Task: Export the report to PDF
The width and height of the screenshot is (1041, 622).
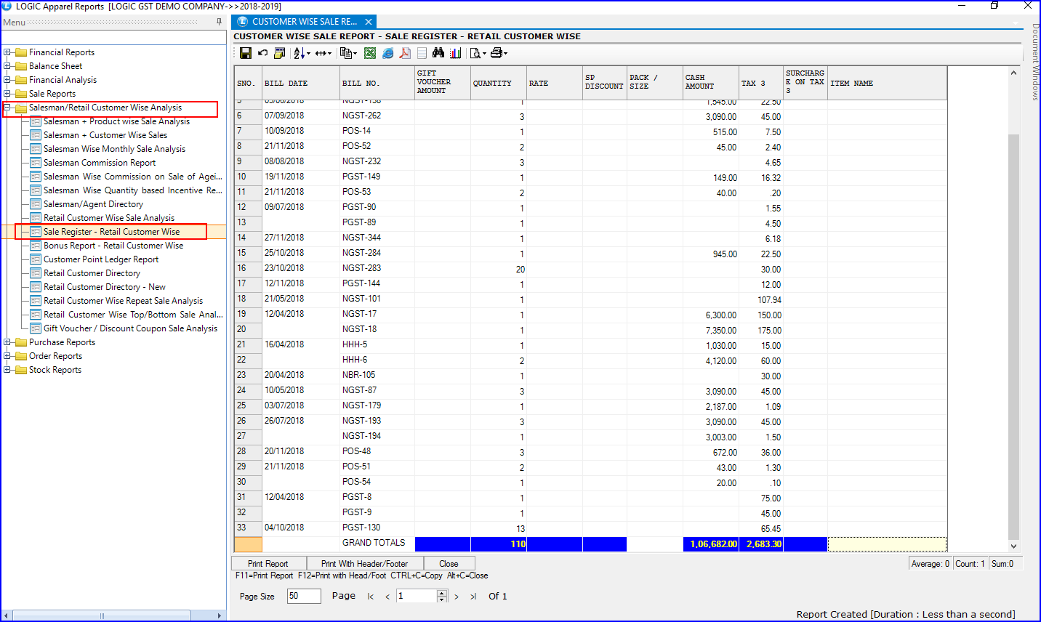Action: [x=405, y=53]
